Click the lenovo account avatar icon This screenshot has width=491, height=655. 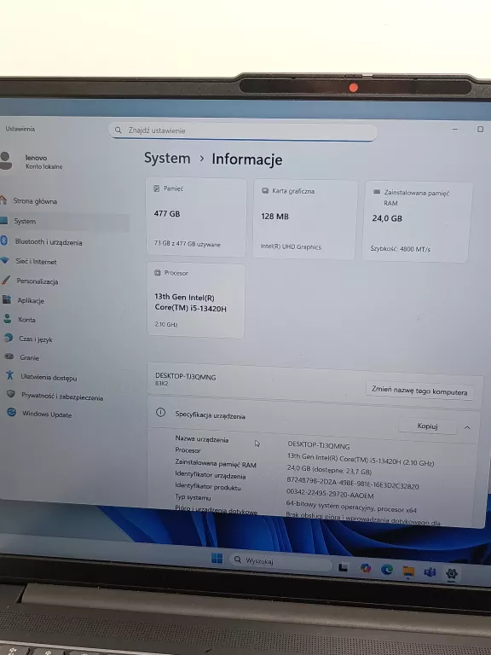pyautogui.click(x=5, y=161)
